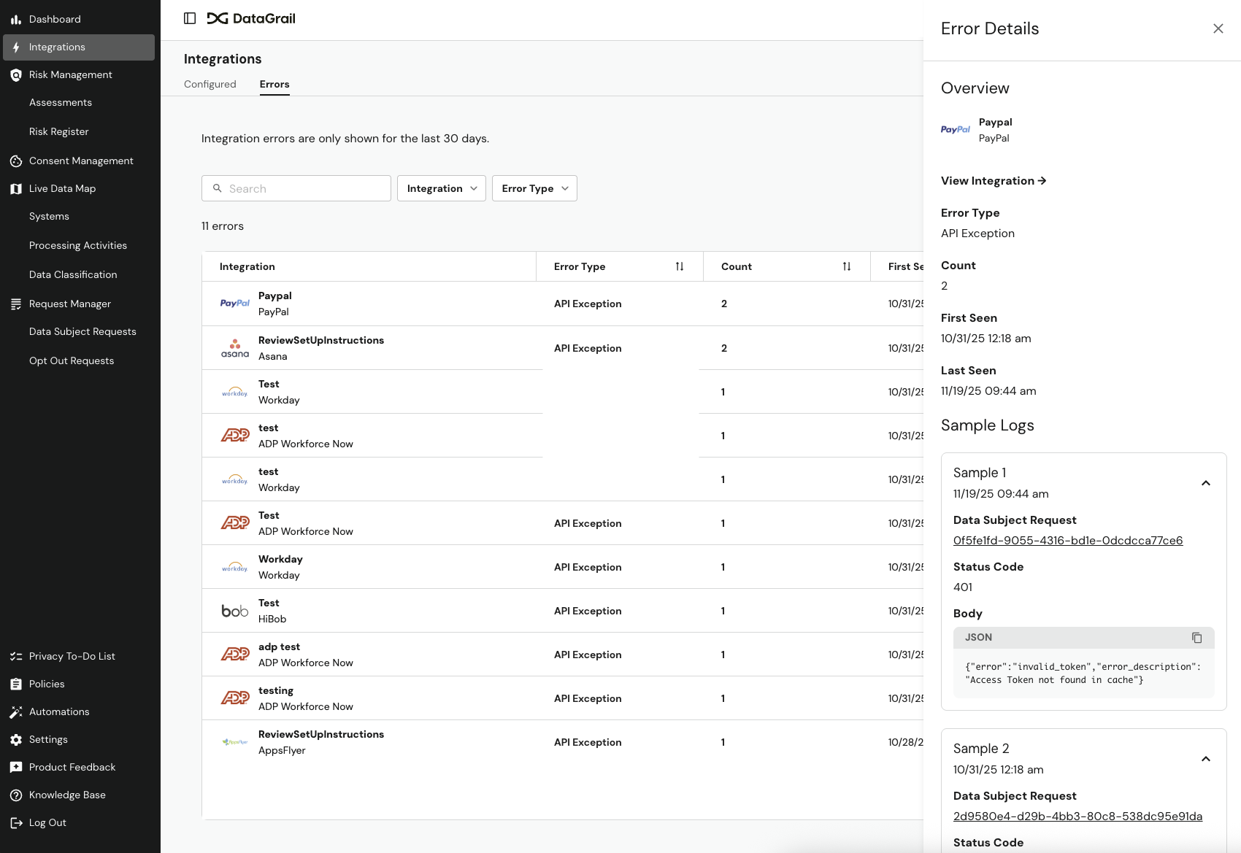Copy the JSON body in Sample 1
The image size is (1241, 853).
[x=1196, y=638]
